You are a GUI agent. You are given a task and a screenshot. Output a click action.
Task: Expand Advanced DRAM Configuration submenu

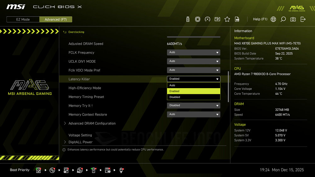click(92, 123)
